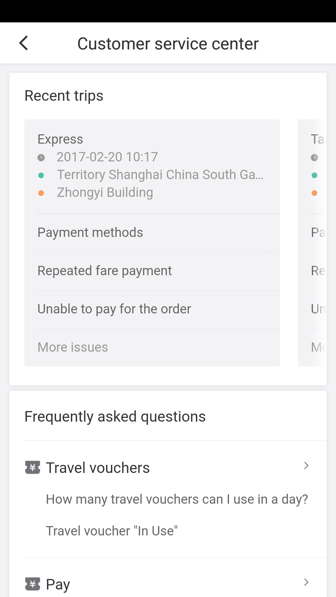336x597 pixels.
Task: Click the Pay section yen icon
Action: click(33, 584)
